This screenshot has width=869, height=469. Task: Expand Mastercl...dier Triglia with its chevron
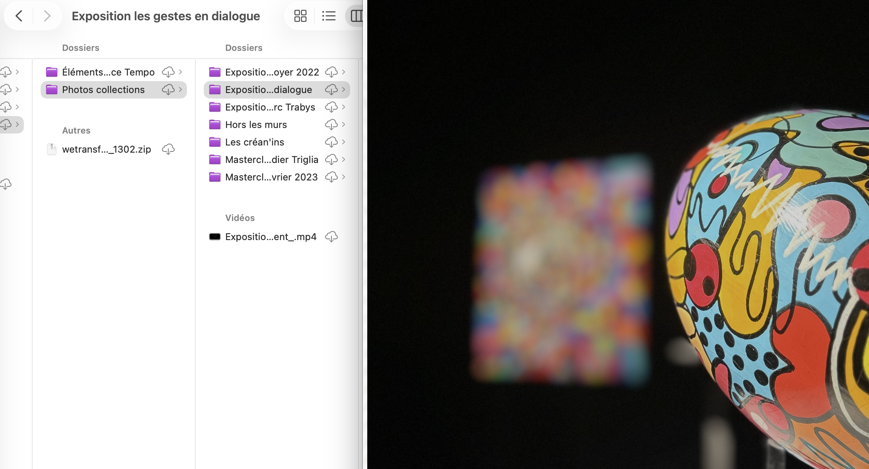click(x=344, y=159)
